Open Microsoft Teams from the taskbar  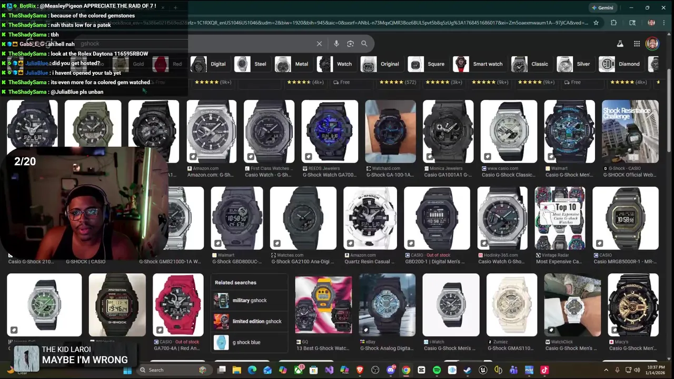(x=513, y=370)
